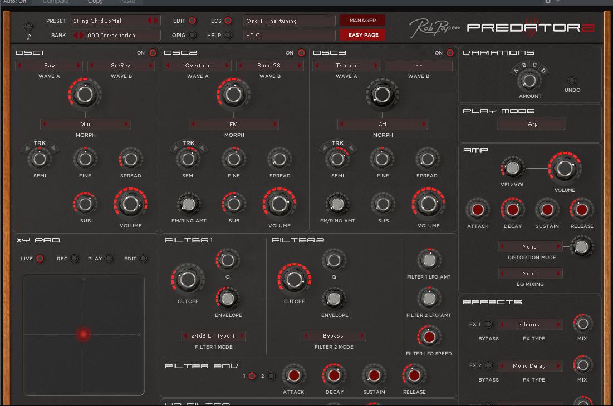Click the OSC1 SUB knob

(85, 204)
